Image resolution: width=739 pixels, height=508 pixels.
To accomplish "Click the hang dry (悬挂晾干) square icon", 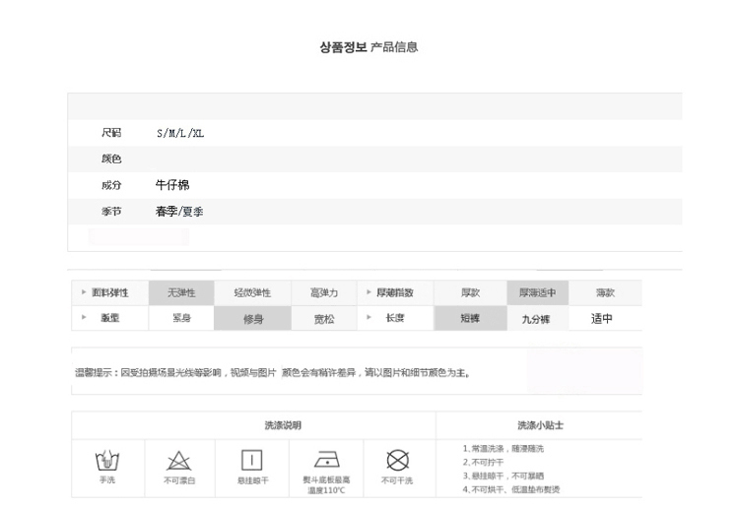I will (252, 460).
